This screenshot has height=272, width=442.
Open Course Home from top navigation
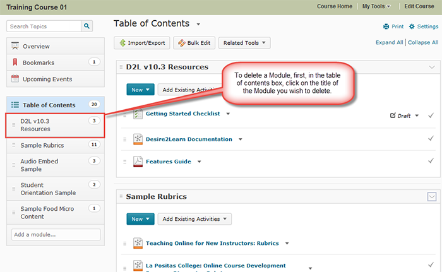point(335,6)
